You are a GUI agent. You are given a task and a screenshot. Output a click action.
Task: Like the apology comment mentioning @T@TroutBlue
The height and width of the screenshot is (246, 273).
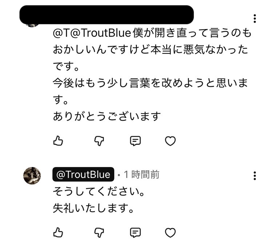click(x=58, y=141)
